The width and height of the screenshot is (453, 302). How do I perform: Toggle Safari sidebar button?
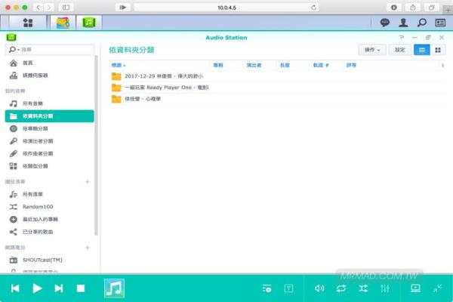coord(66,8)
